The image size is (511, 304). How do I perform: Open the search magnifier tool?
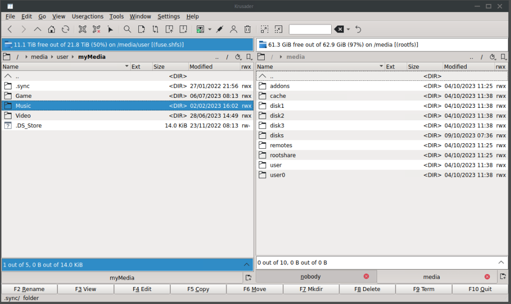pyautogui.click(x=127, y=29)
